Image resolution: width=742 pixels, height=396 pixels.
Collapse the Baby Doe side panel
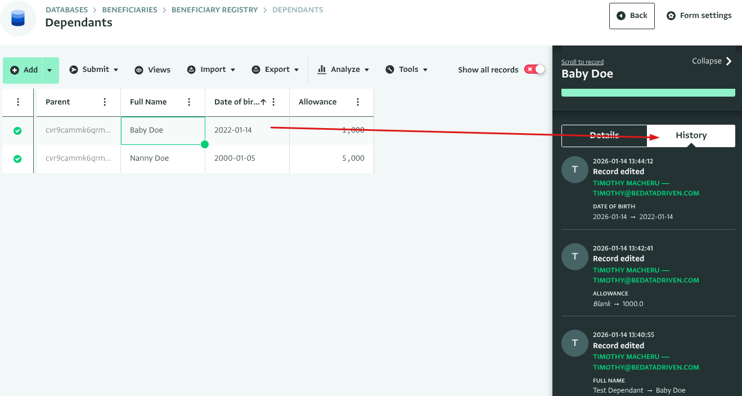click(x=712, y=61)
